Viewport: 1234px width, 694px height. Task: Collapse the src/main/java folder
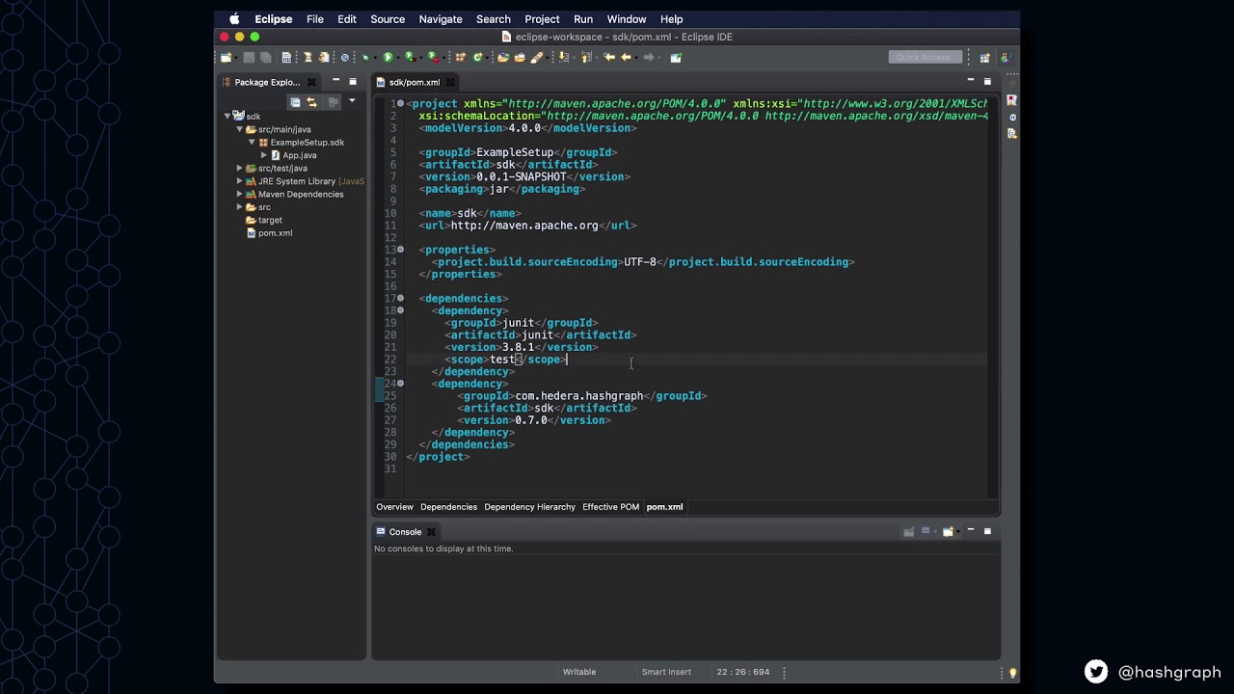[239, 129]
